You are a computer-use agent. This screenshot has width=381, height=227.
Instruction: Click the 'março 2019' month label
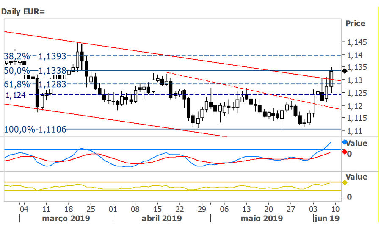(66, 218)
